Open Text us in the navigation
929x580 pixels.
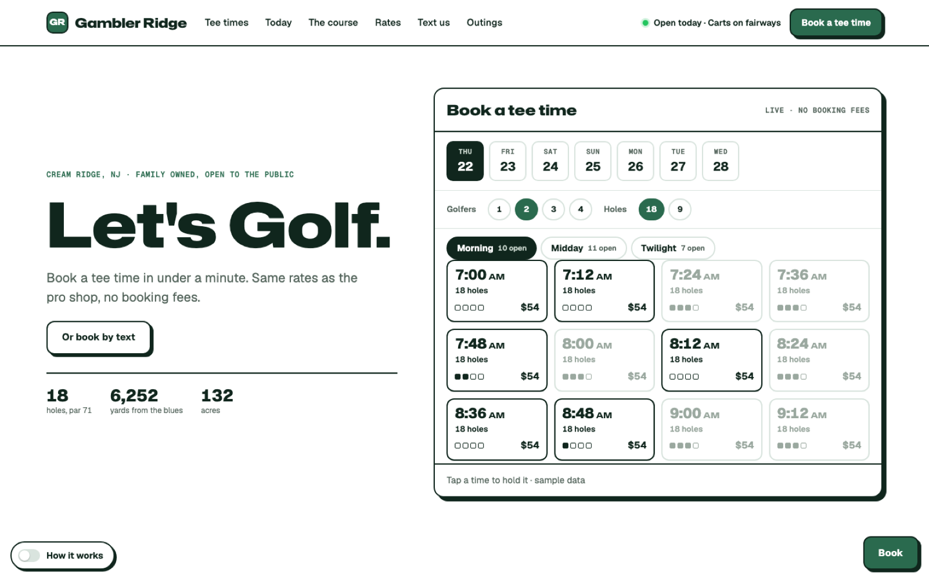(x=434, y=23)
